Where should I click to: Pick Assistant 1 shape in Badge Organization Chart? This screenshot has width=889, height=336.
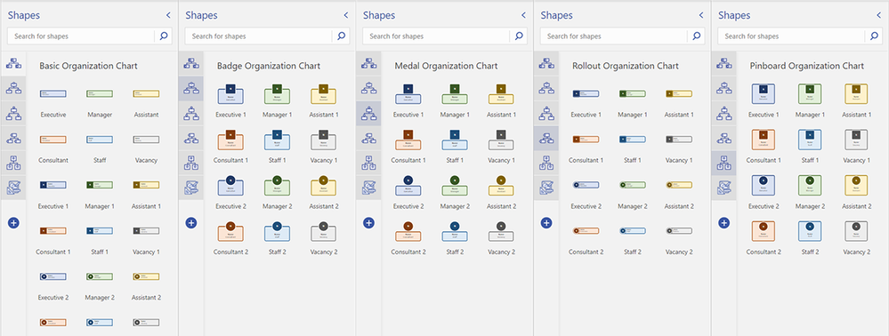[324, 94]
